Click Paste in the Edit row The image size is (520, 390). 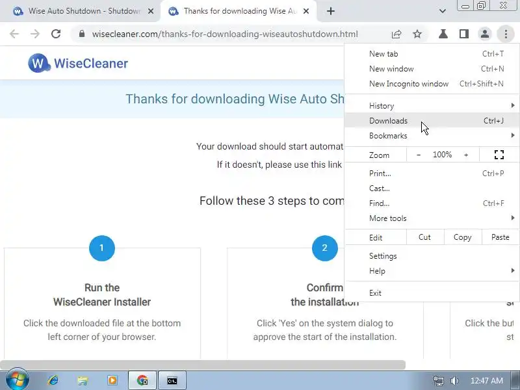coord(500,237)
